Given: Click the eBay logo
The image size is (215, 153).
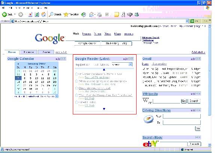Looking at the screenshot, I should point(150,144).
